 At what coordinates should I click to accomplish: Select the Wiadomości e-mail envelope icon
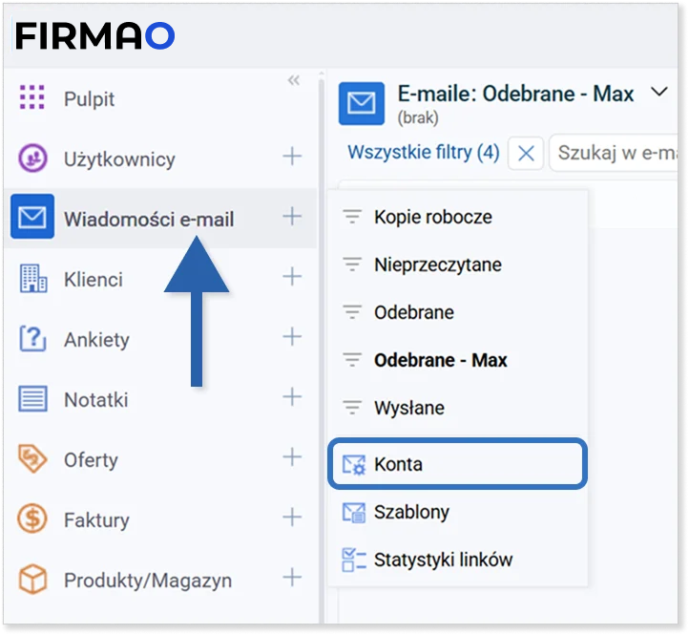pos(32,219)
